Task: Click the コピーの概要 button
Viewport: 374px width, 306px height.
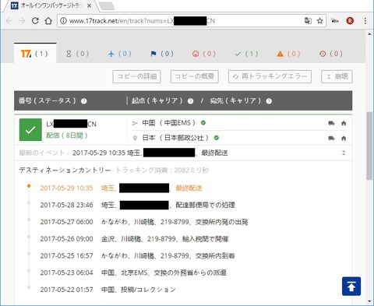Action: pos(194,76)
